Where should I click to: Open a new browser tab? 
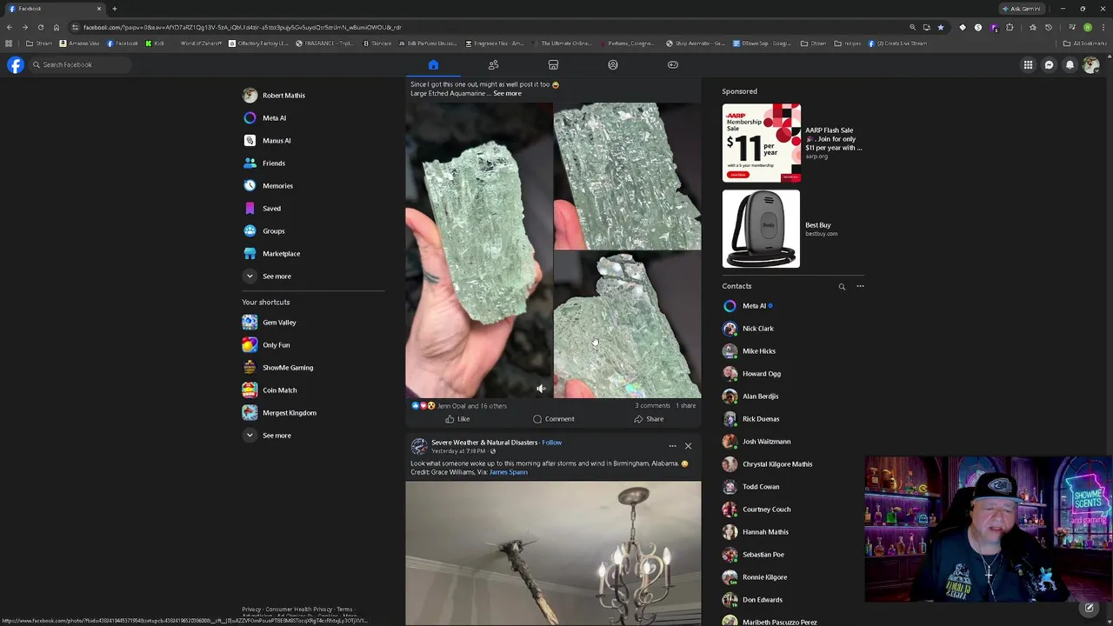pyautogui.click(x=114, y=9)
